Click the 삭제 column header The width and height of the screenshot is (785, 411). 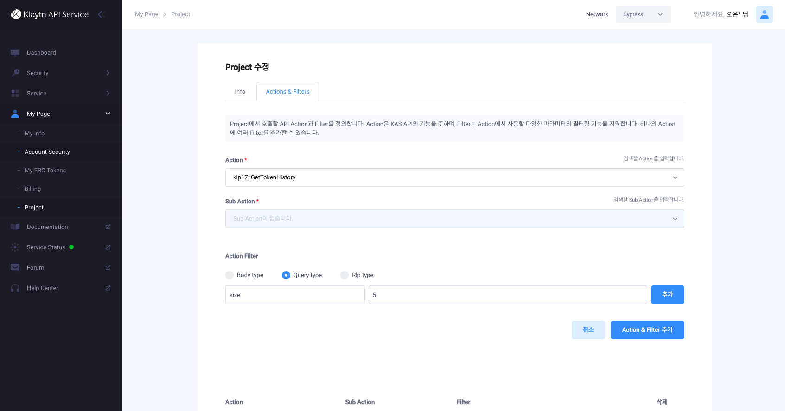[662, 402]
